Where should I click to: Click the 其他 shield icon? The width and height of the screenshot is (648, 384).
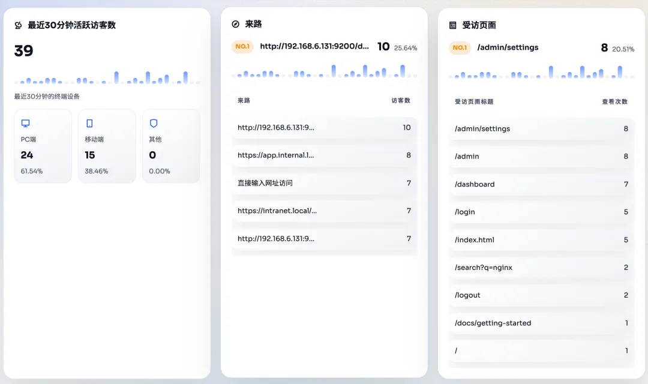[x=154, y=123]
